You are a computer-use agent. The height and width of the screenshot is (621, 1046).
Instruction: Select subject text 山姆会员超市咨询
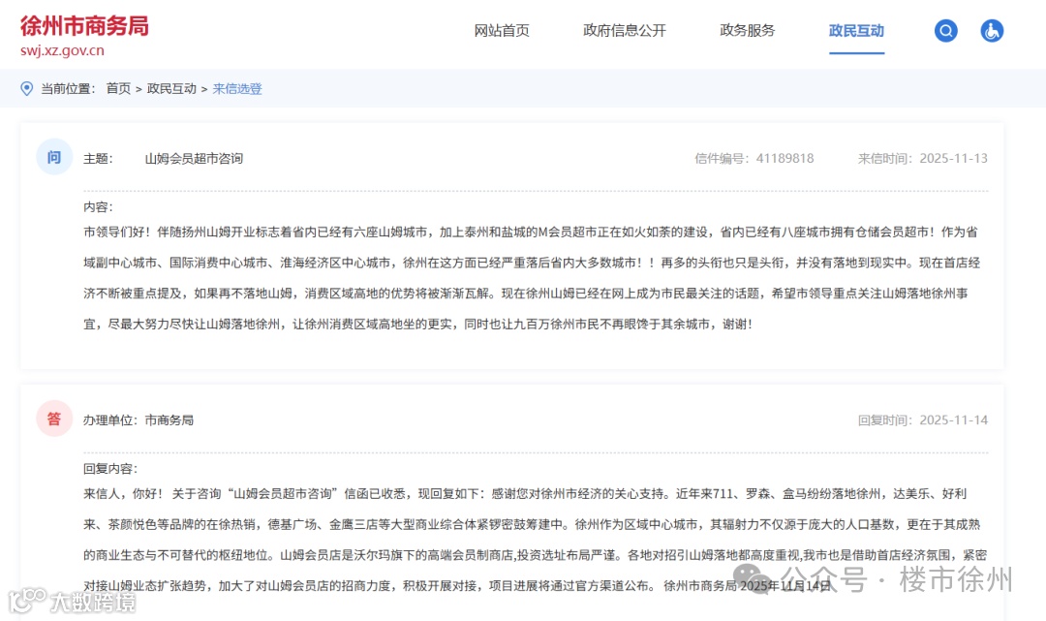tap(194, 159)
